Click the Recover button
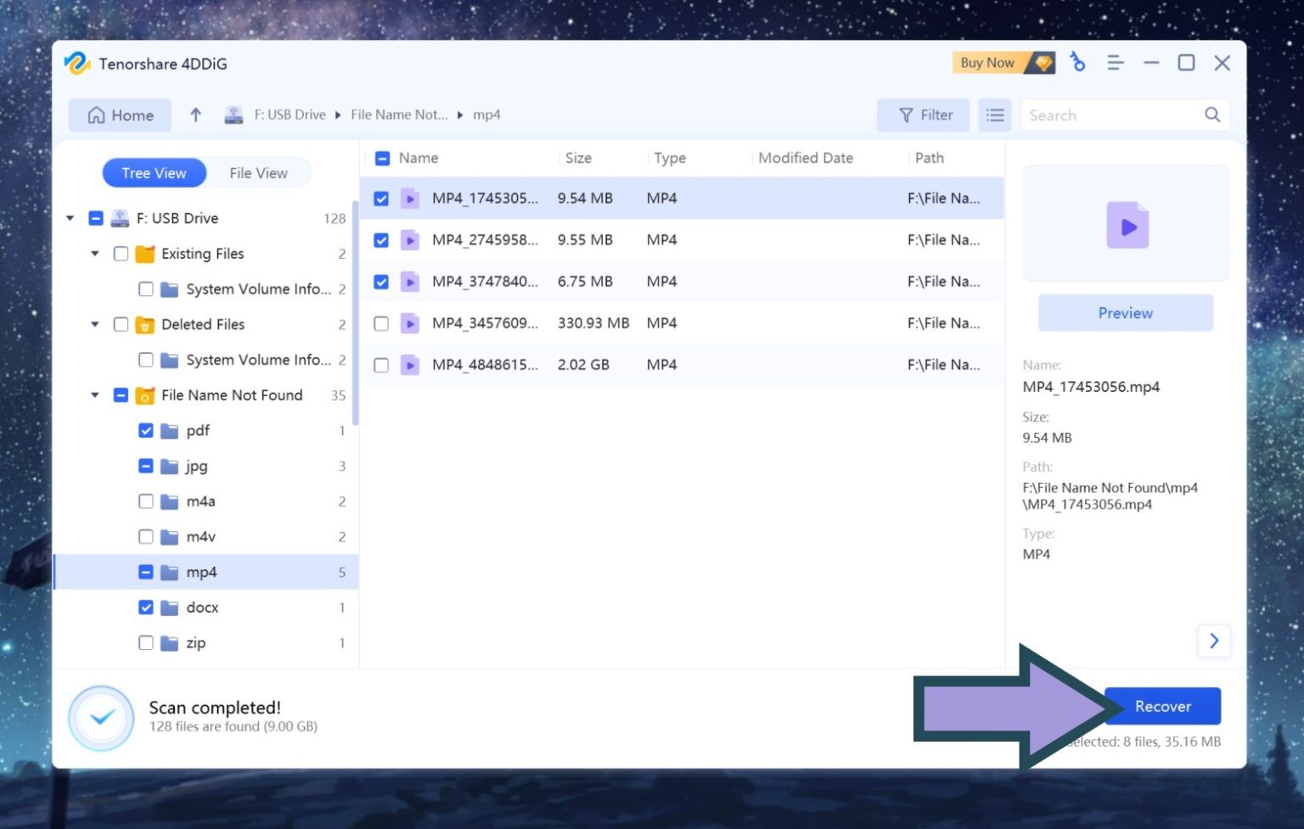 tap(1162, 705)
